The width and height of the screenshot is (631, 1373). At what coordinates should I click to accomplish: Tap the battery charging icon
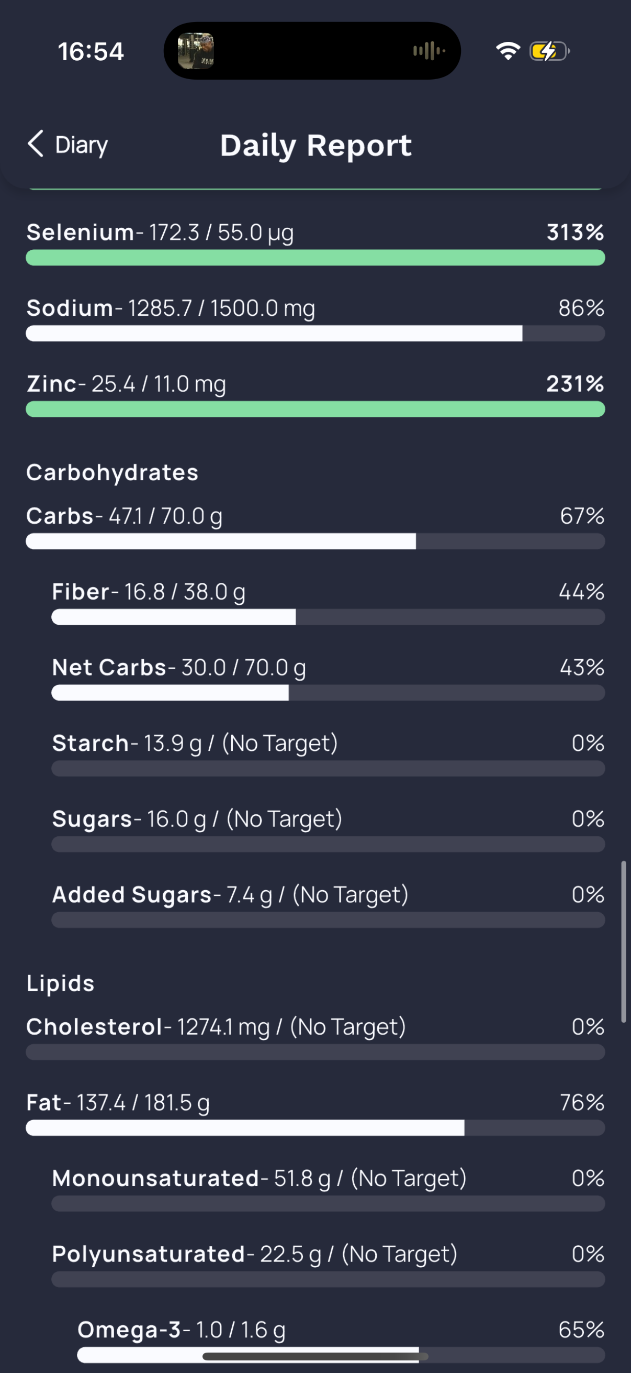(x=549, y=51)
